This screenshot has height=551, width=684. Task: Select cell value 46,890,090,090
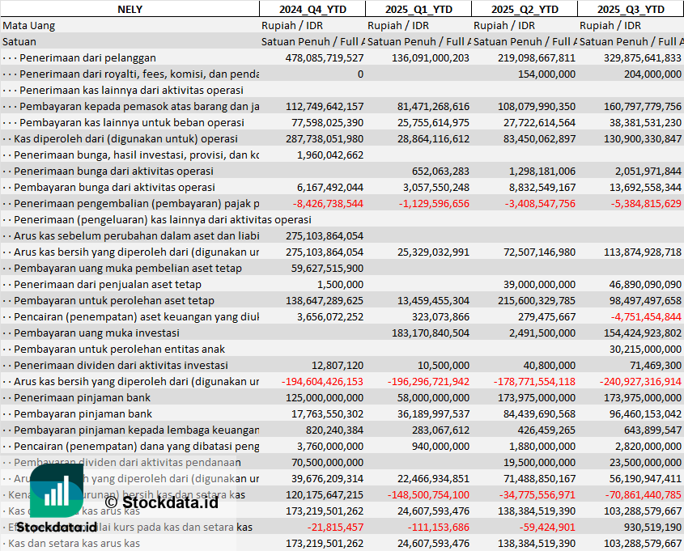645,284
